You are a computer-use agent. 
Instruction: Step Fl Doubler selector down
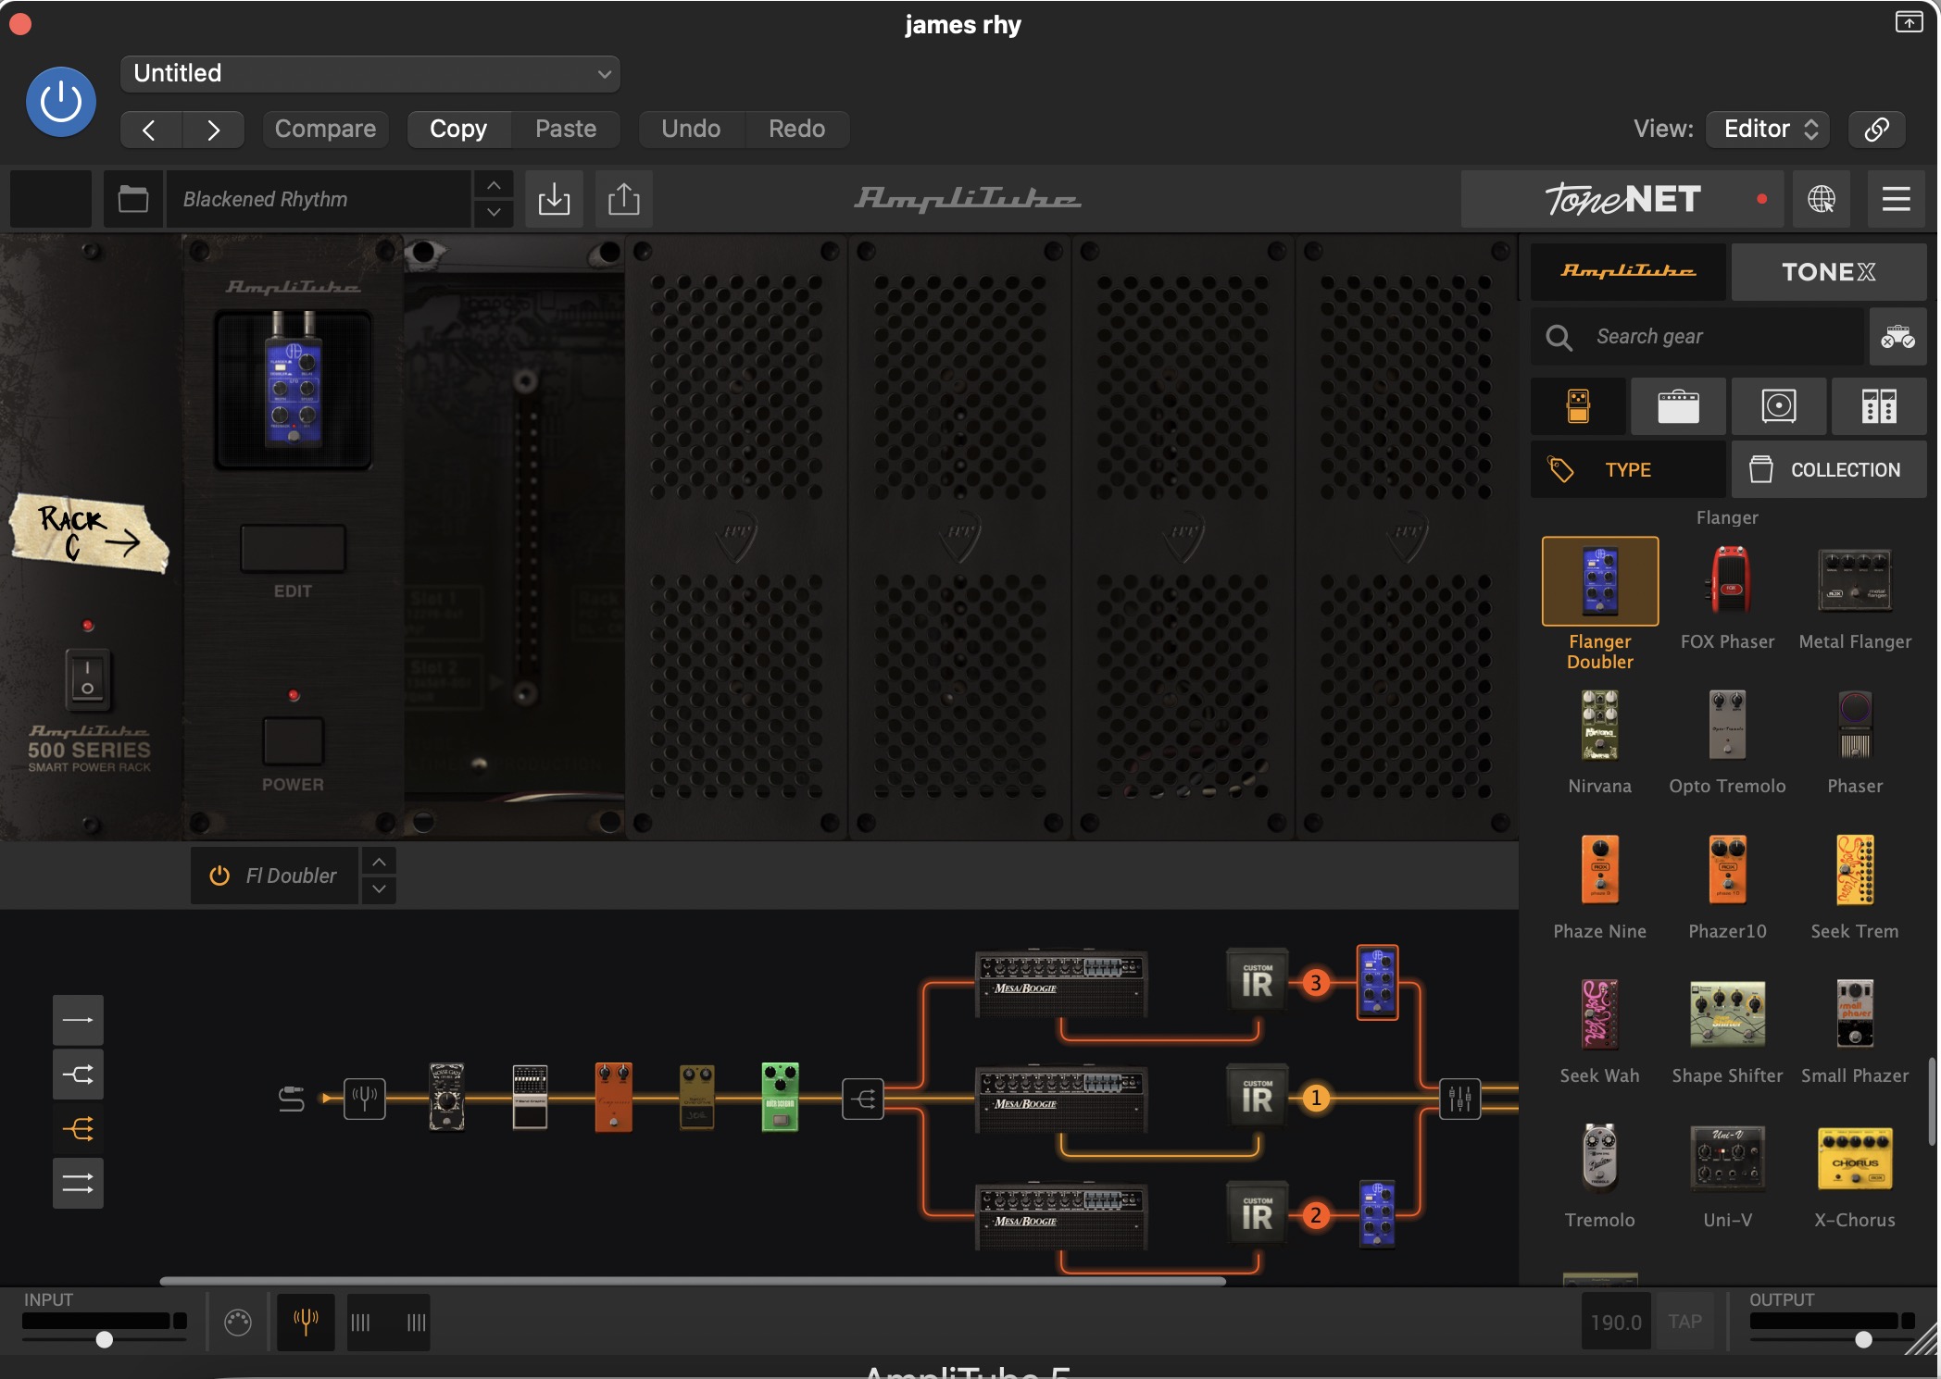click(x=379, y=889)
